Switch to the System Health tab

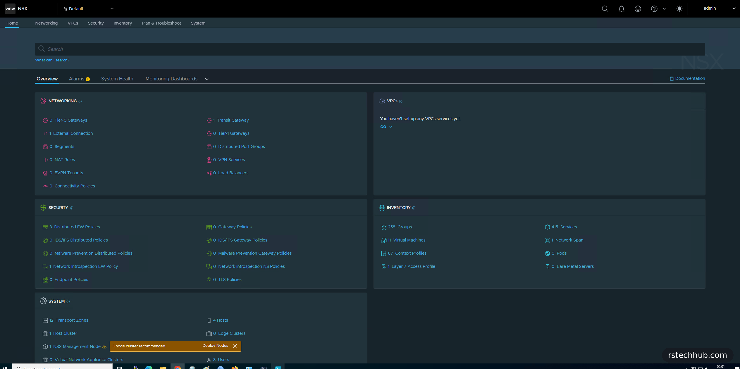pos(117,79)
